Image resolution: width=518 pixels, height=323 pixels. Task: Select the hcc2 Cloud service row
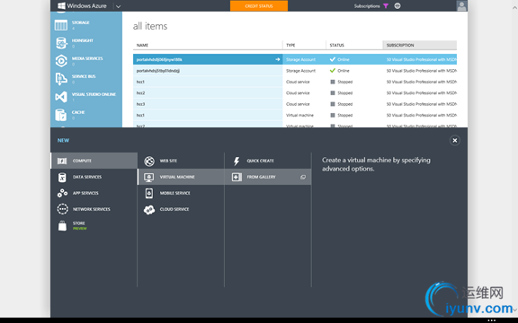[x=295, y=93]
